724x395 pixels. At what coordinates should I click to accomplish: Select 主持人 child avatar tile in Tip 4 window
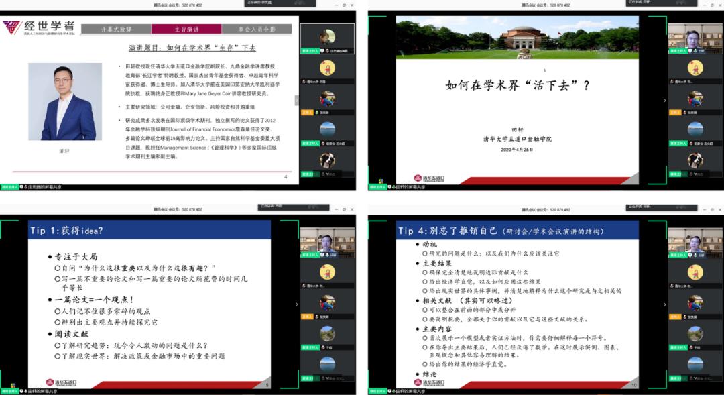(695, 305)
